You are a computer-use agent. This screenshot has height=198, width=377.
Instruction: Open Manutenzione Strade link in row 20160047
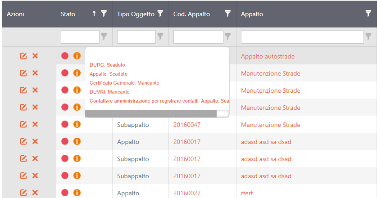coord(271,125)
